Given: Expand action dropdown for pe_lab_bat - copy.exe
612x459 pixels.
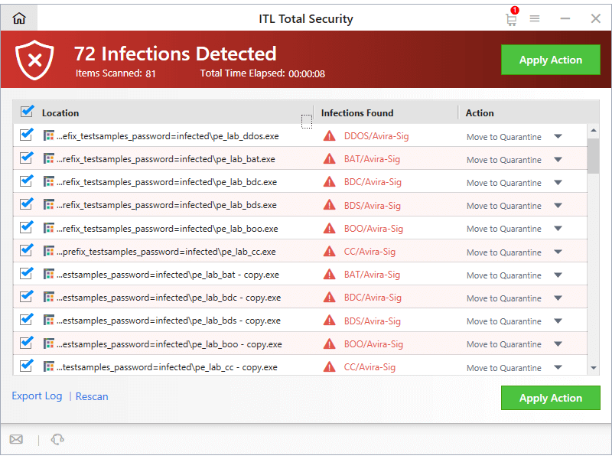Looking at the screenshot, I should 558,275.
